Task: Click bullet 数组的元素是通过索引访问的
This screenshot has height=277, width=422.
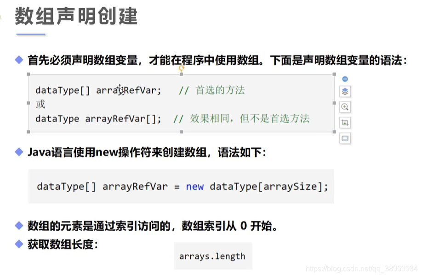Action: click(x=99, y=226)
